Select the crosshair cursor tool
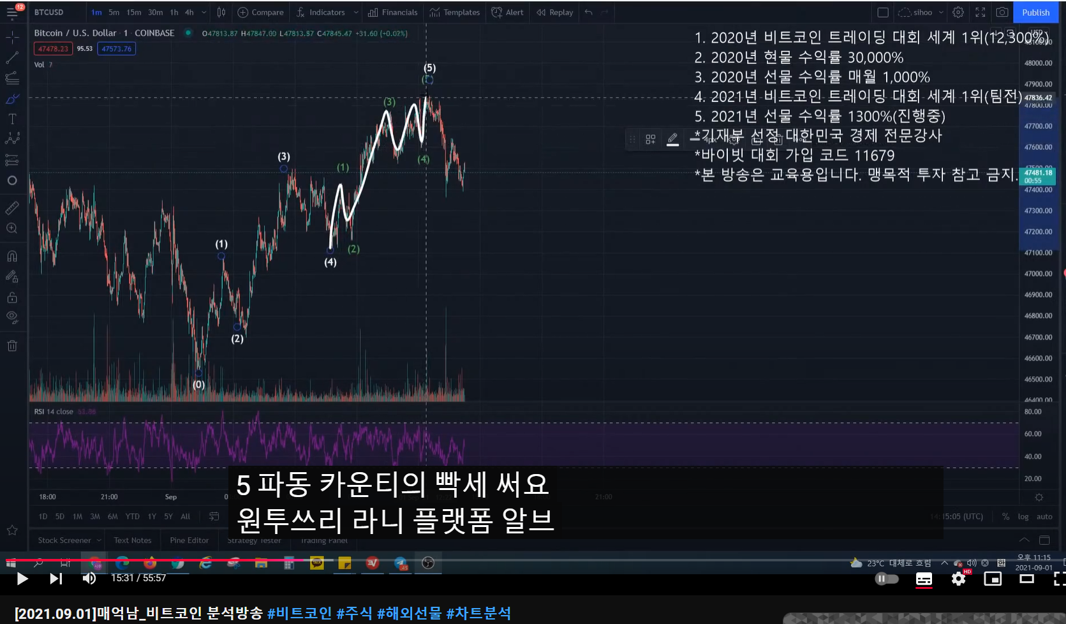 coord(12,38)
